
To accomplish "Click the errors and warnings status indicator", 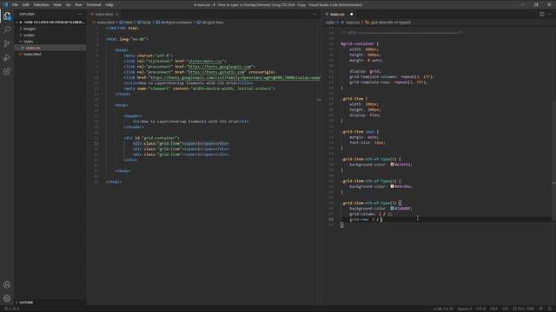I will pos(11,309).
